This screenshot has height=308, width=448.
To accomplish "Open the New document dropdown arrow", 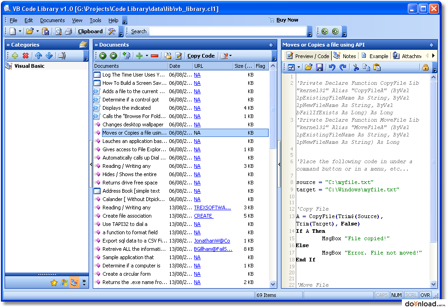I will (20, 31).
